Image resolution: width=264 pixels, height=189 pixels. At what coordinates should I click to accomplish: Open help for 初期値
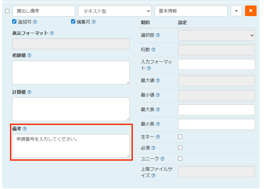(30, 55)
